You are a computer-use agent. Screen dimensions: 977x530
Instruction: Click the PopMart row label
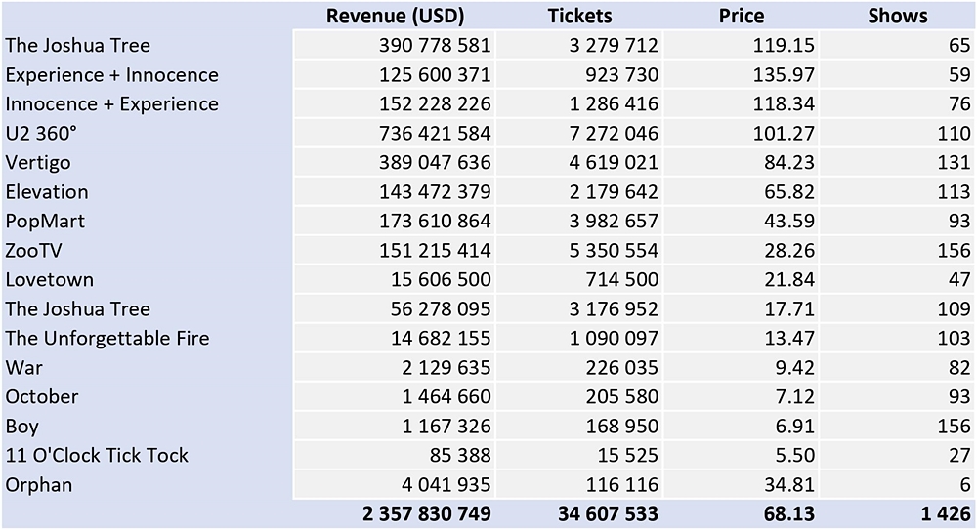coord(45,222)
